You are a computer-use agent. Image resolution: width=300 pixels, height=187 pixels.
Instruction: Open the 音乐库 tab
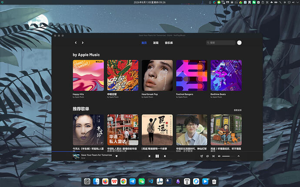click(x=169, y=43)
